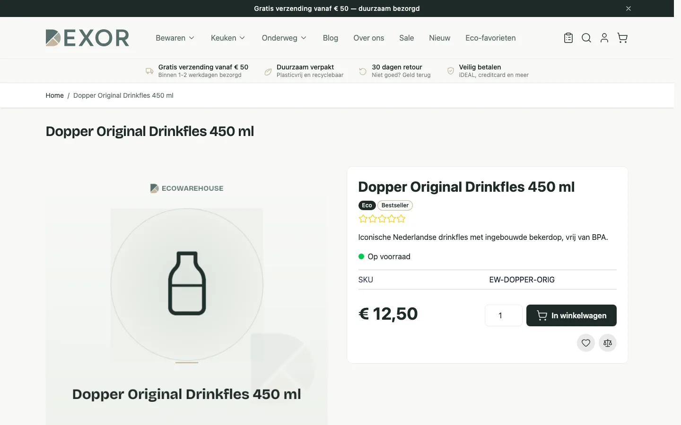
Task: Open the user account icon
Action: click(604, 38)
